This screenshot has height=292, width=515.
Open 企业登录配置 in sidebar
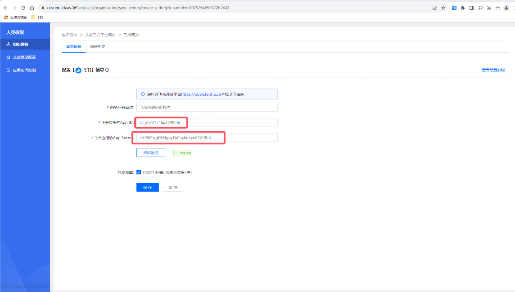pyautogui.click(x=25, y=57)
